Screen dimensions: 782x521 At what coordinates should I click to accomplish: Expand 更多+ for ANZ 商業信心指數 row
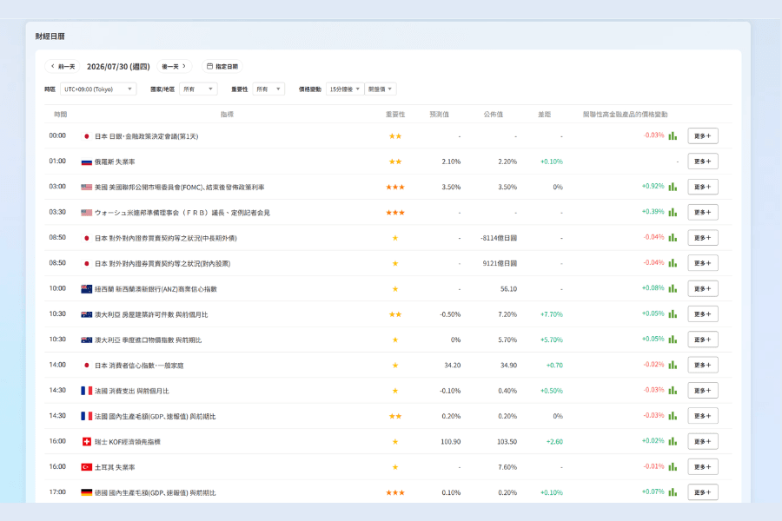pyautogui.click(x=703, y=288)
